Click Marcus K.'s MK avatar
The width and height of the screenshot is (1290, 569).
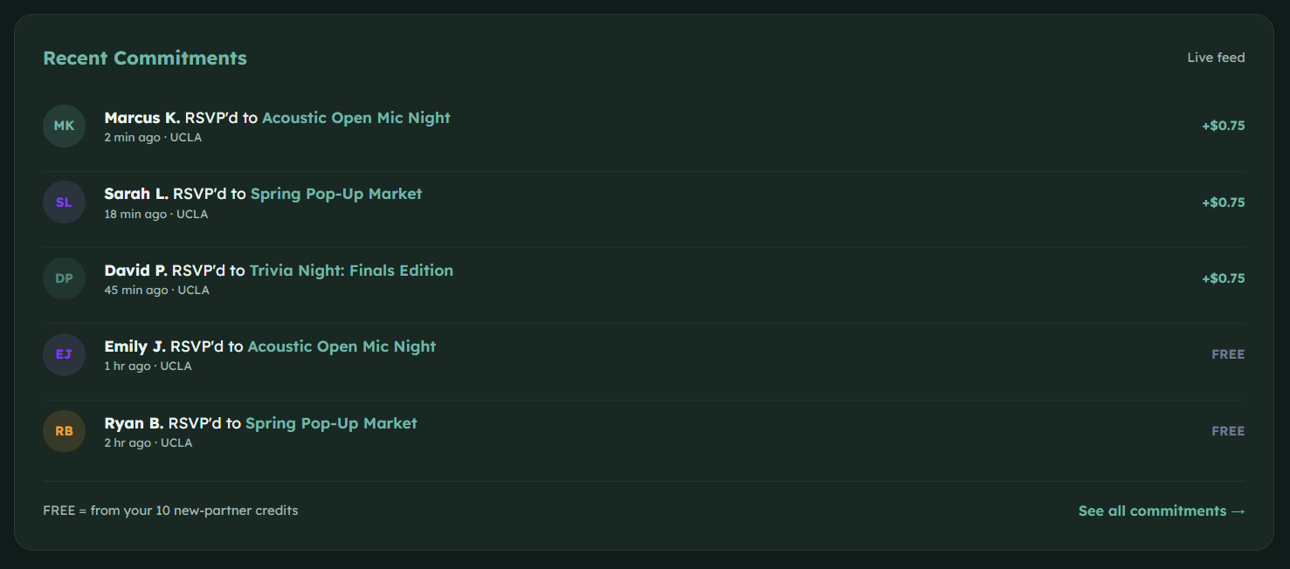64,126
